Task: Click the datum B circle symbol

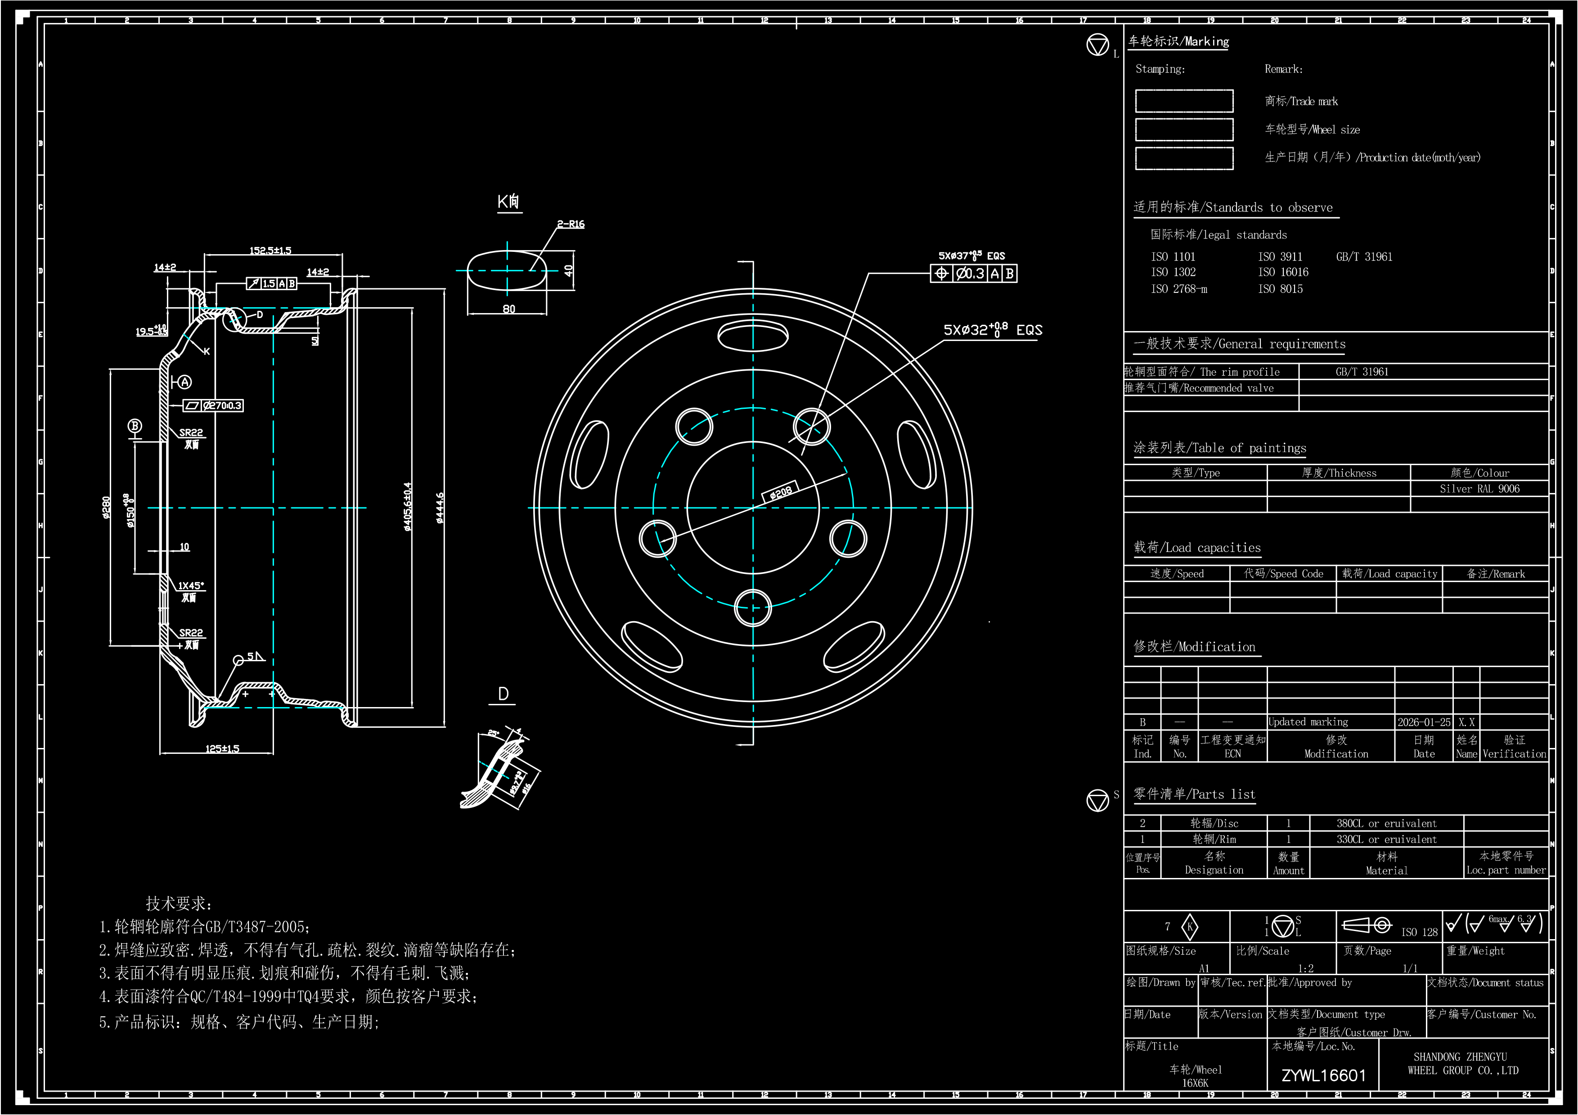Action: click(135, 426)
